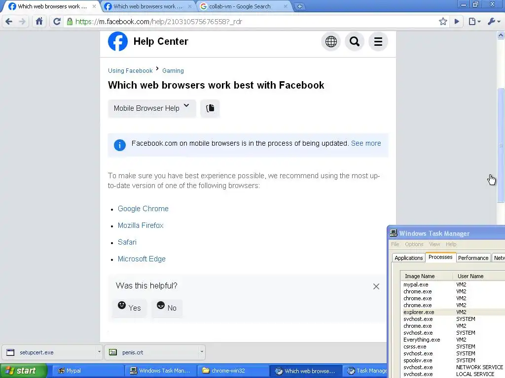Open the page menu icon in toolbar
Viewport: 505px width, 378px height.
click(474, 22)
